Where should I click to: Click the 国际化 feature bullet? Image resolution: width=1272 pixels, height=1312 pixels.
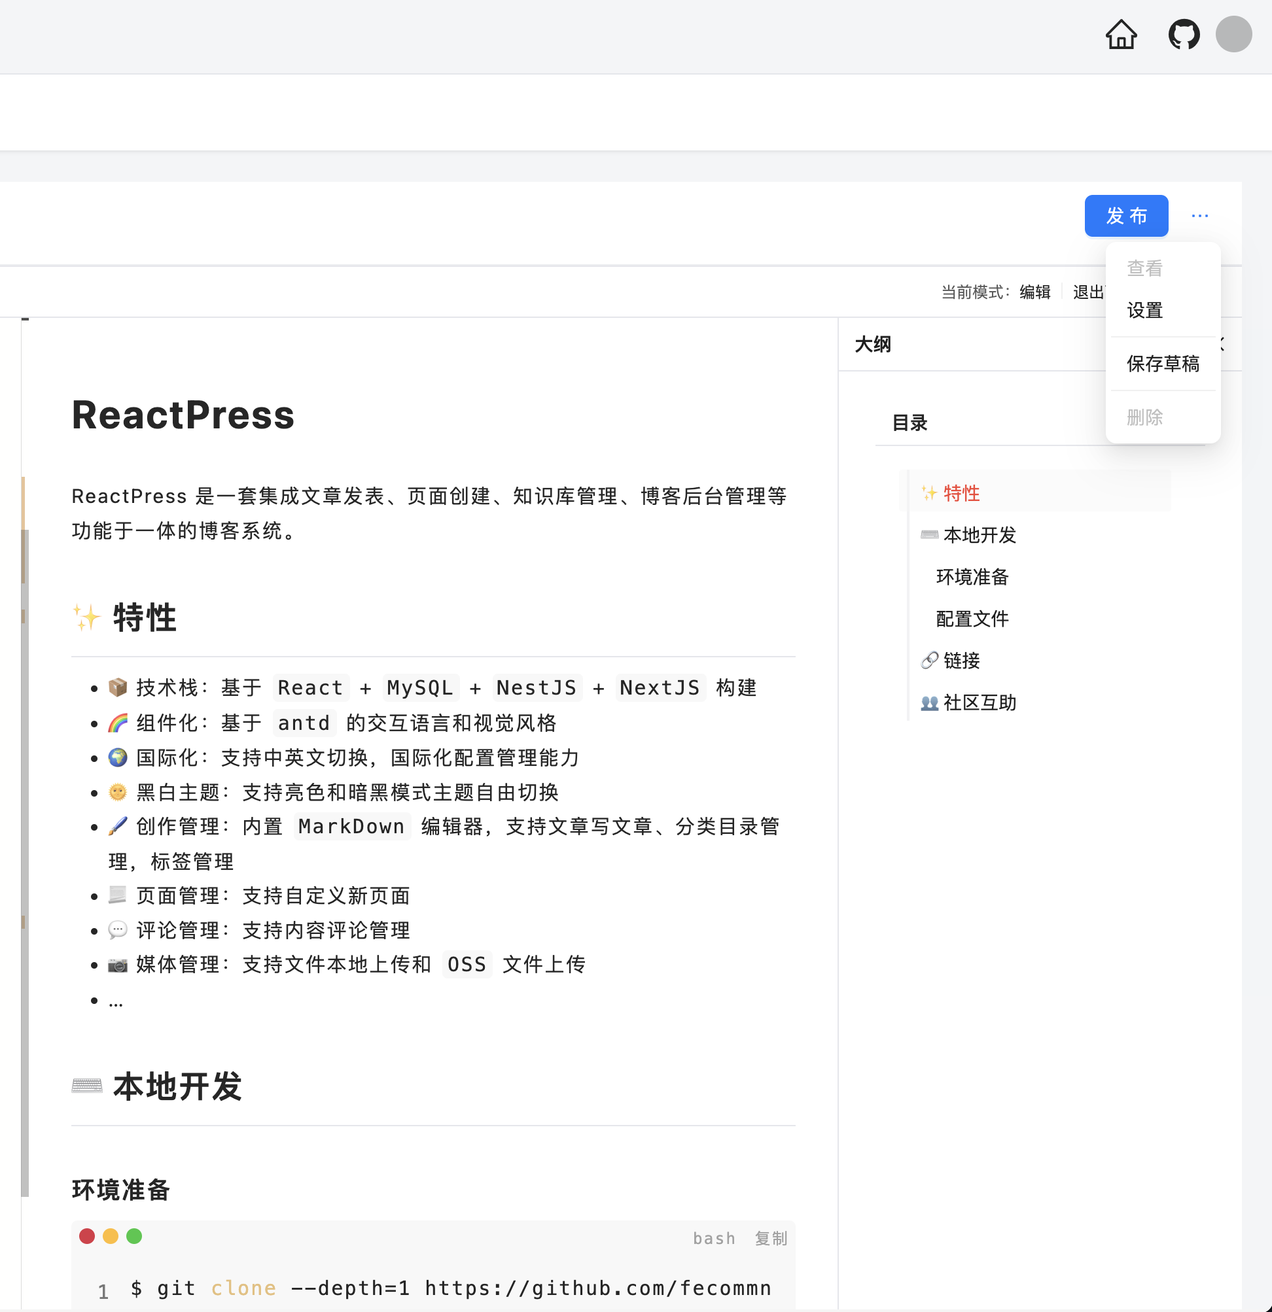344,758
